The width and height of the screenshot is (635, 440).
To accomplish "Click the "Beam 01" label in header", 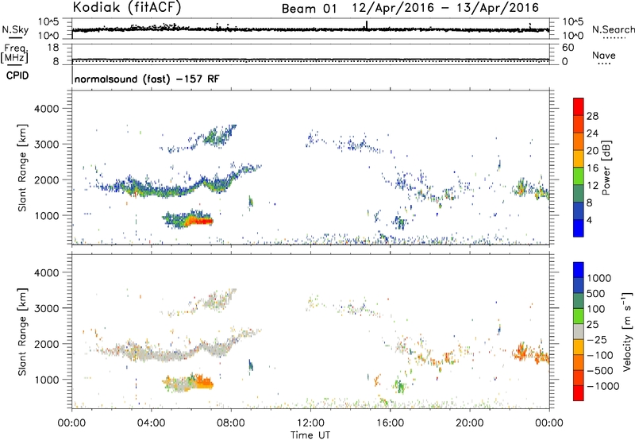I will pyautogui.click(x=309, y=9).
